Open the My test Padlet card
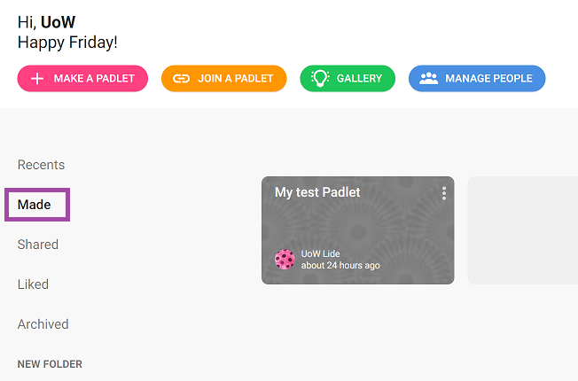The height and width of the screenshot is (381, 578). [358, 230]
